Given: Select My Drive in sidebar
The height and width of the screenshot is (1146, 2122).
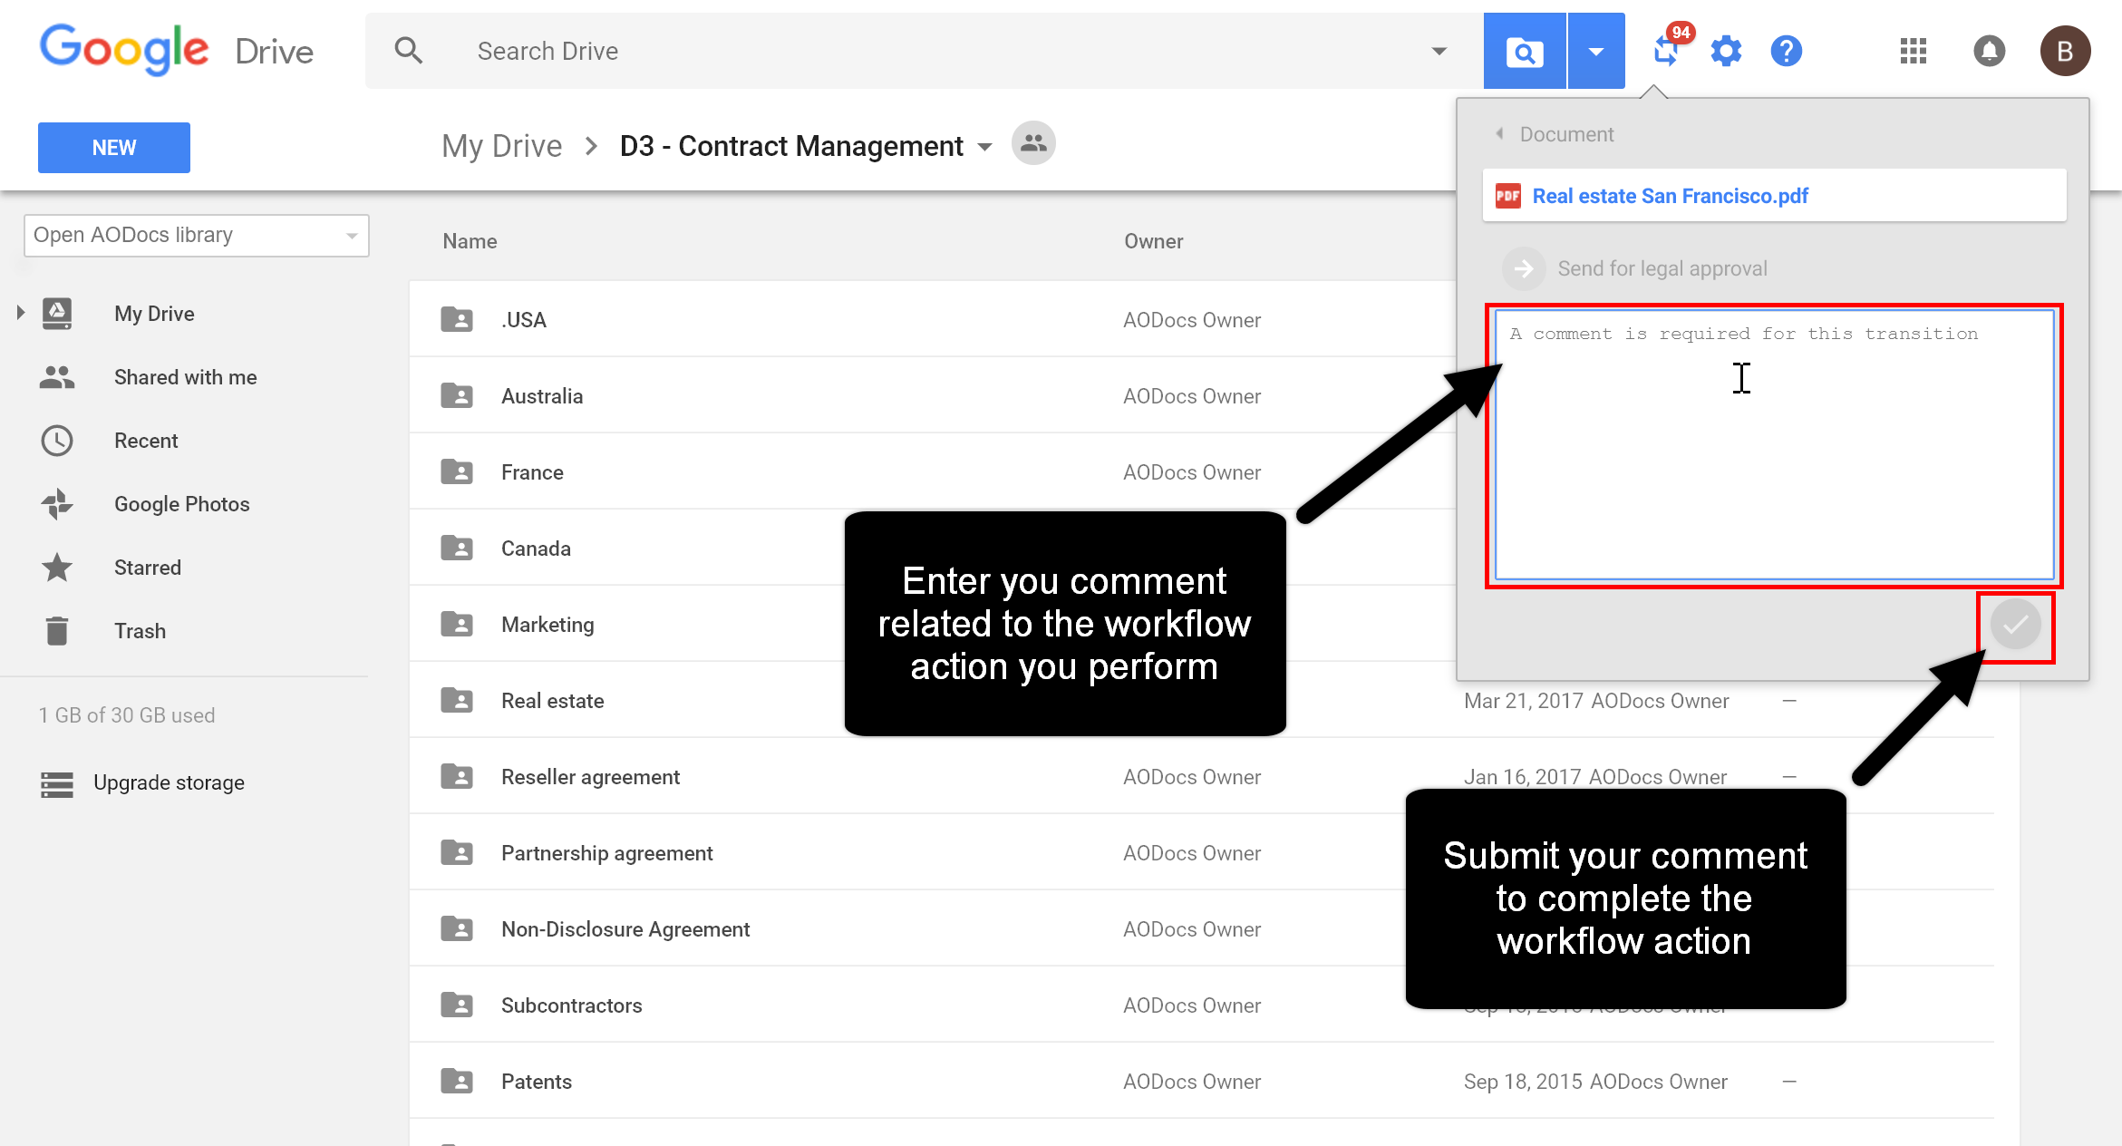Looking at the screenshot, I should [x=154, y=314].
